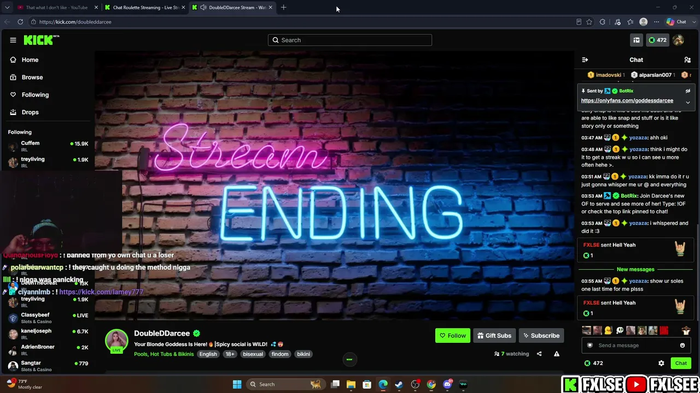Screen dimensions: 700x393
Task: Close the DoubleDDarcee Stream tab
Action: [x=271, y=8]
